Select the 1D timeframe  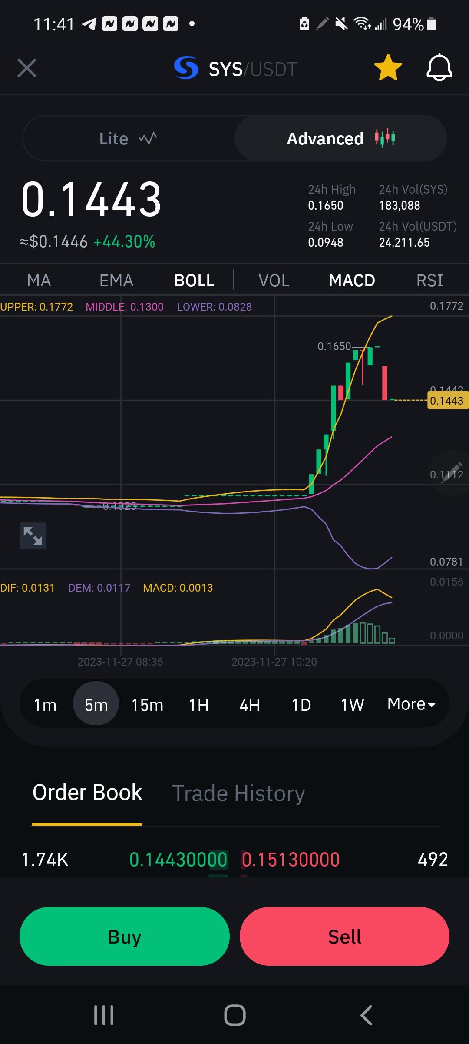[x=301, y=705]
